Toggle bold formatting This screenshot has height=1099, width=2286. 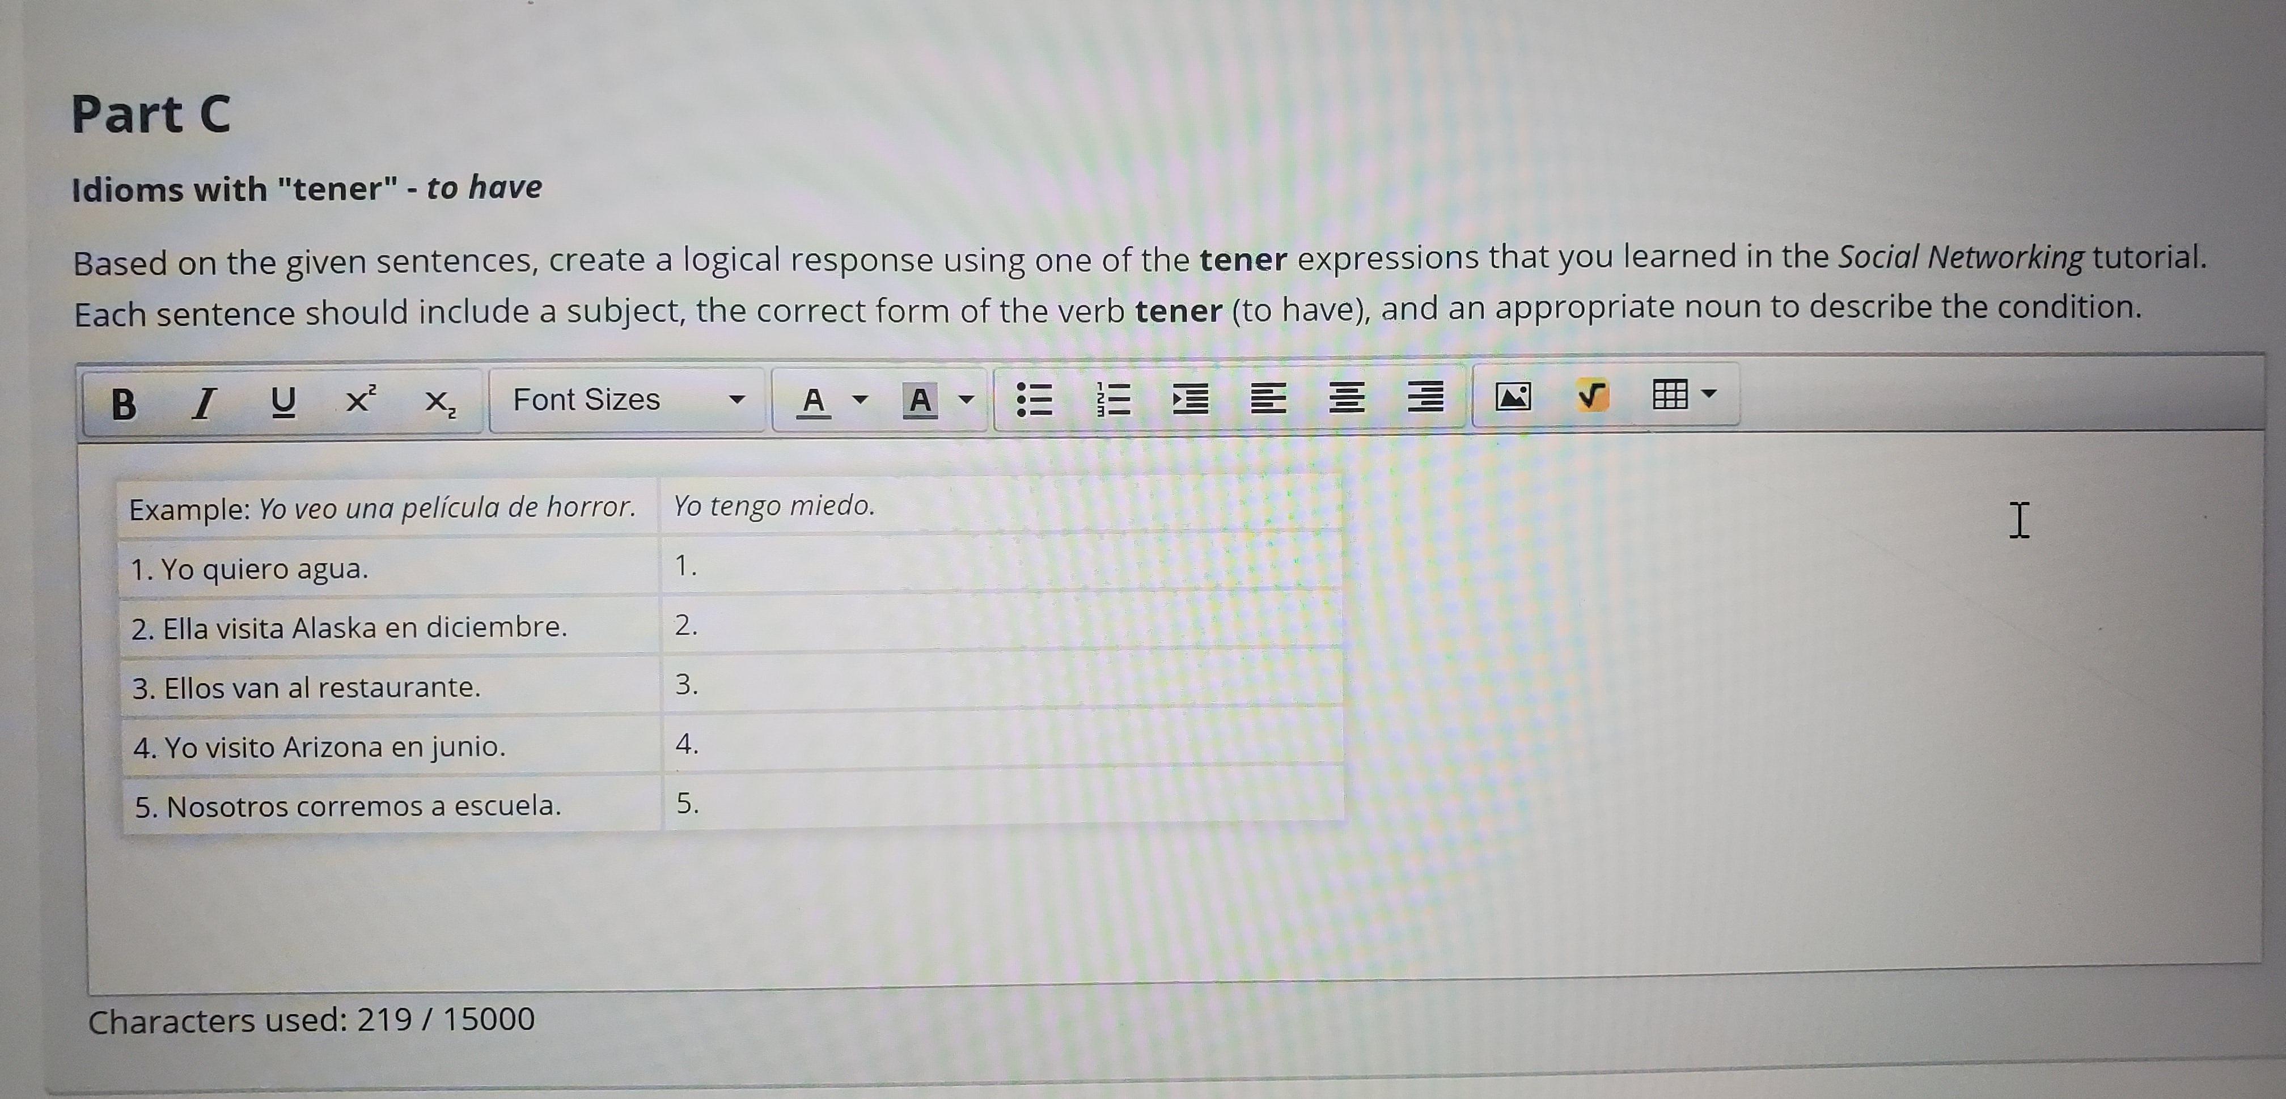click(x=124, y=404)
